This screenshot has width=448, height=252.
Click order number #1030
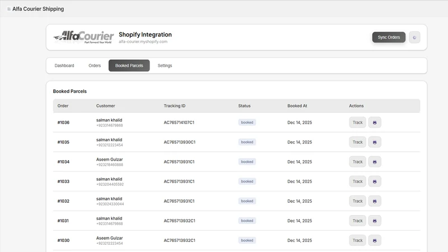pos(63,240)
